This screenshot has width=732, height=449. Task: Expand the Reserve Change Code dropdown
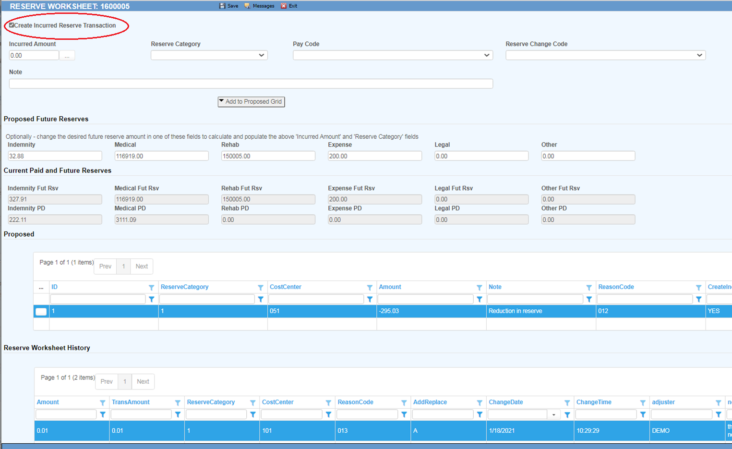[x=605, y=55]
